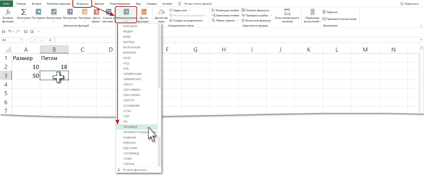Open the Финансовые functions library
Image resolution: width=424 pixels, height=176 pixels.
(54, 15)
